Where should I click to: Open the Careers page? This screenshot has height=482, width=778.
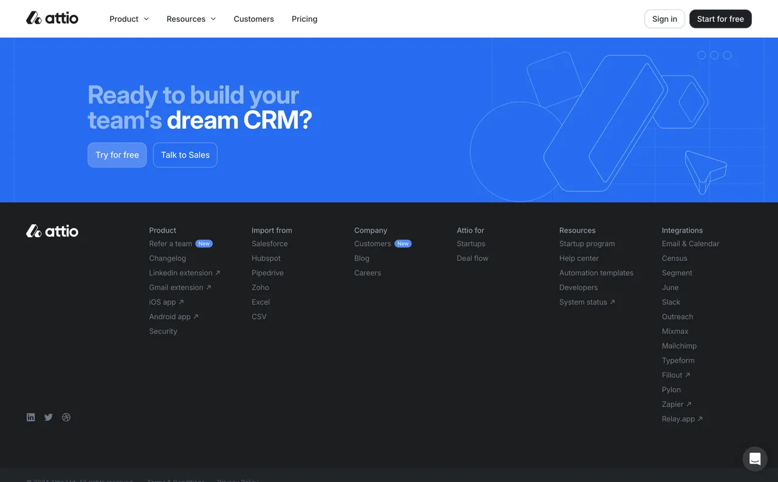(x=367, y=272)
